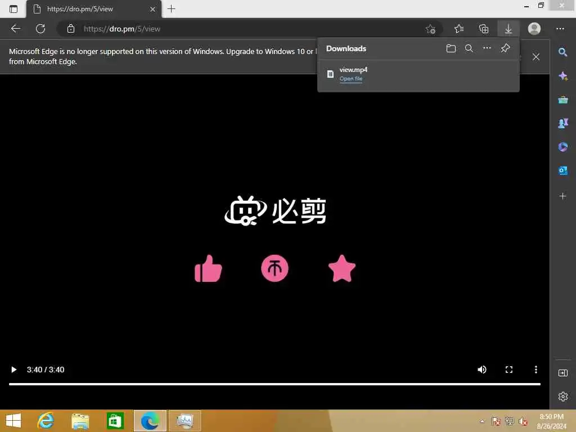Open the Collections panel
This screenshot has width=576, height=432.
(x=484, y=29)
